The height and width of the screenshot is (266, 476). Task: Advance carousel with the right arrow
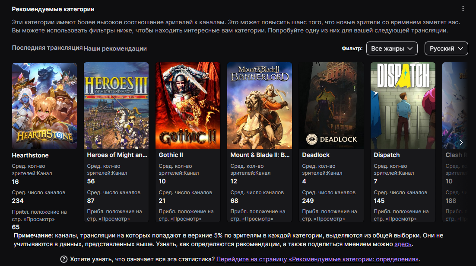click(x=461, y=142)
